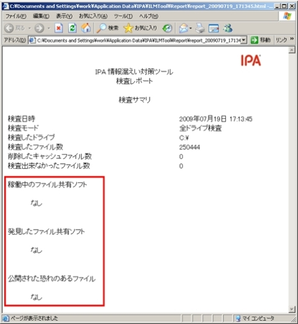
Task: Click the 稼働中のファイル共有ソフト heading
Action: (47, 184)
